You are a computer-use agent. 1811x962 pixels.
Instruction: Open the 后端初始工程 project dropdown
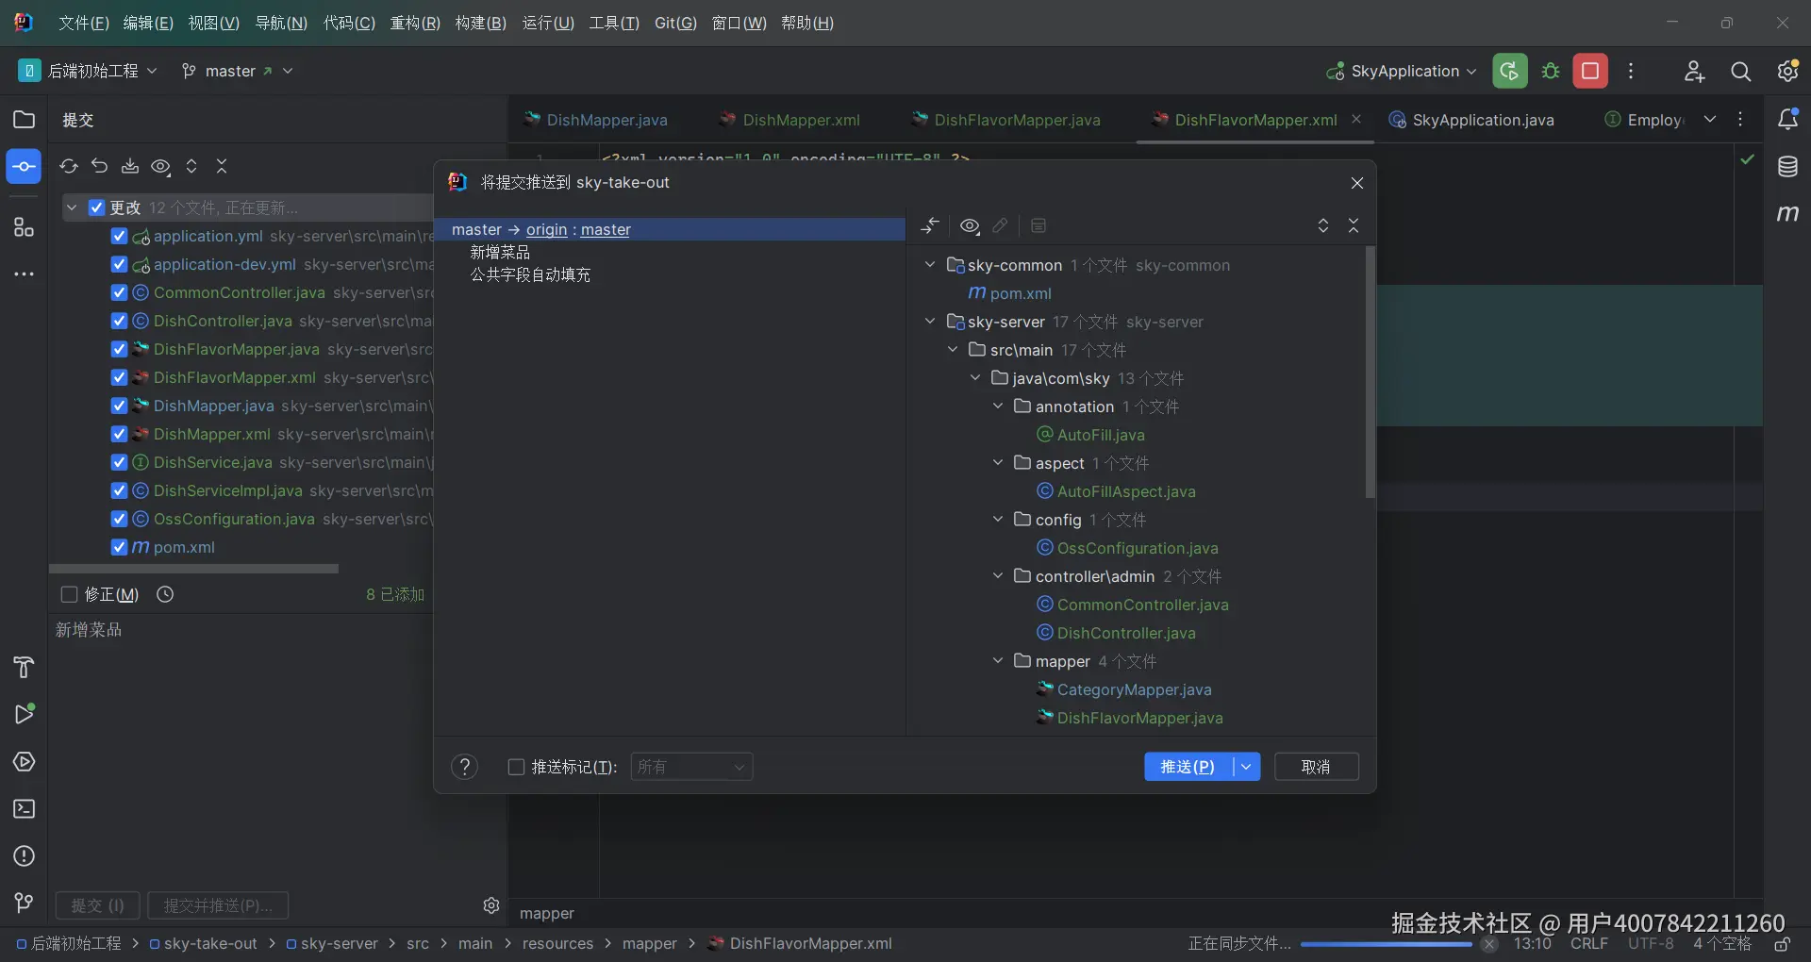coord(88,71)
